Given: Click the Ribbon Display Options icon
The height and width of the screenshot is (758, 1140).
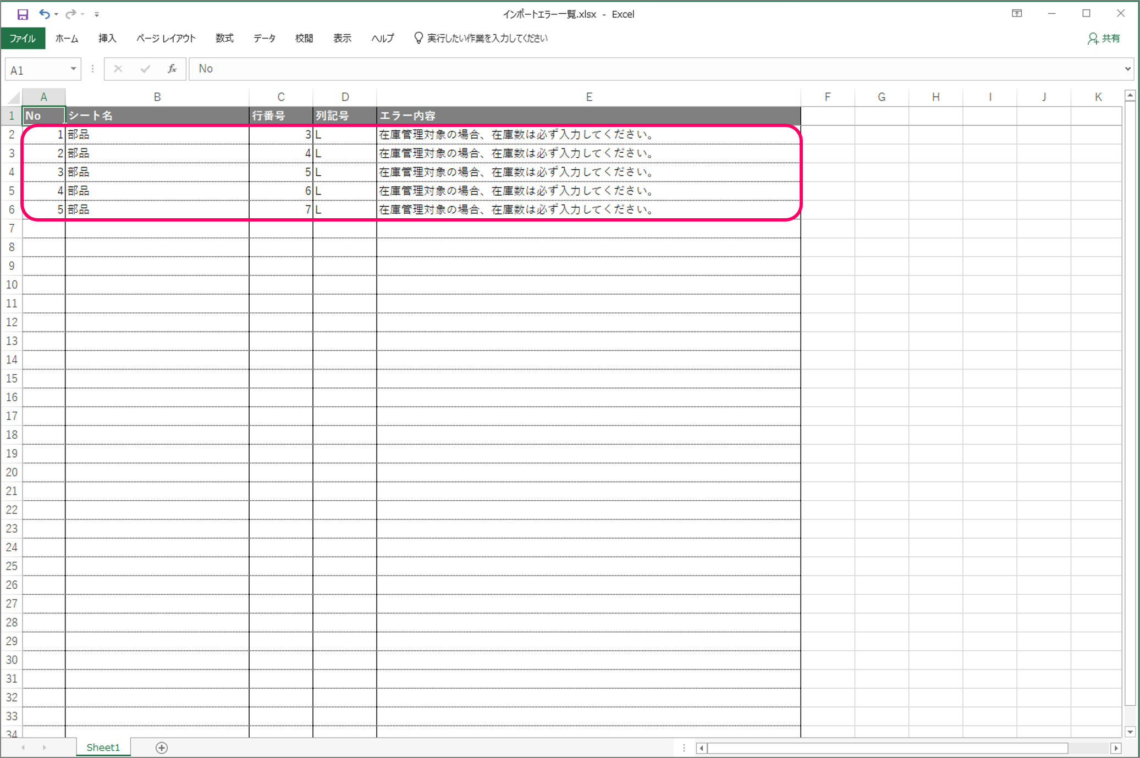Looking at the screenshot, I should click(x=1017, y=14).
